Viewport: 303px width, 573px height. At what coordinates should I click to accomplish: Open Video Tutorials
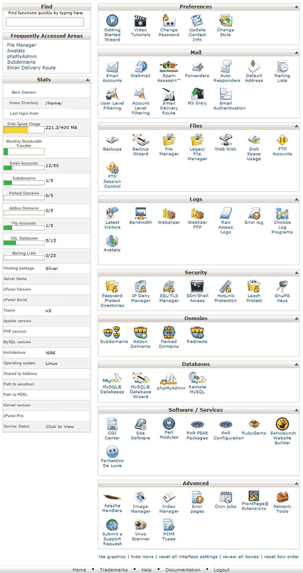click(x=141, y=25)
